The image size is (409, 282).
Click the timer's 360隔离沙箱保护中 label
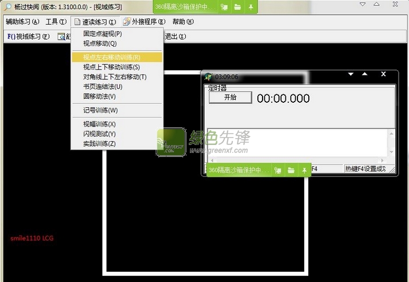239,170
